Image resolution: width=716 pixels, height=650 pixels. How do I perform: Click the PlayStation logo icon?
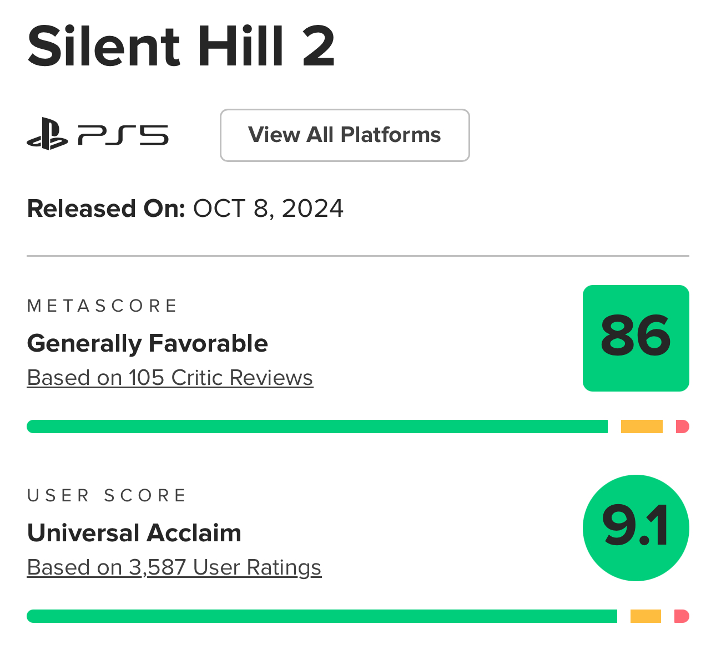47,134
